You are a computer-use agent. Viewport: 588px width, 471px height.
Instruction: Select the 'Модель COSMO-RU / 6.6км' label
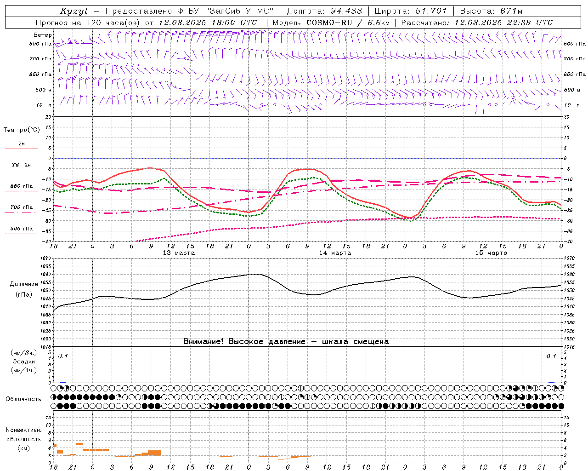[331, 23]
